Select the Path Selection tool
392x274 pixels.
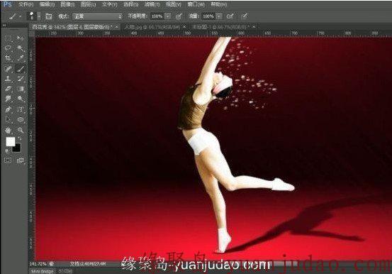9,119
